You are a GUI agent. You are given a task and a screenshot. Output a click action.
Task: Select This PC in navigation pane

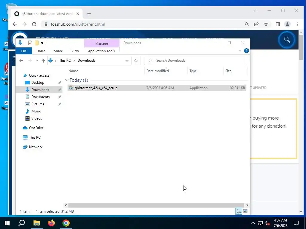[x=35, y=137]
